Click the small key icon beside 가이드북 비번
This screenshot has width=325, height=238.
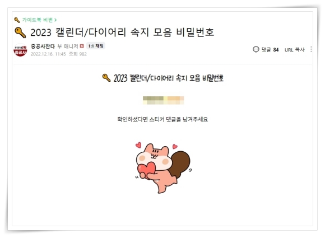click(17, 20)
